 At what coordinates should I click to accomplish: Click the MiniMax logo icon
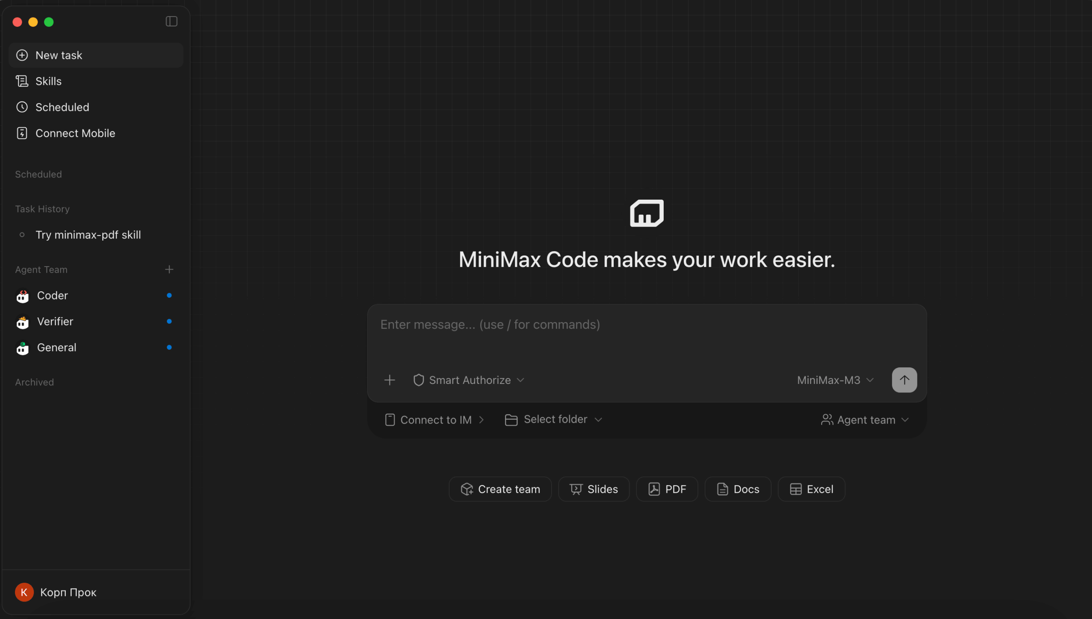pos(647,213)
